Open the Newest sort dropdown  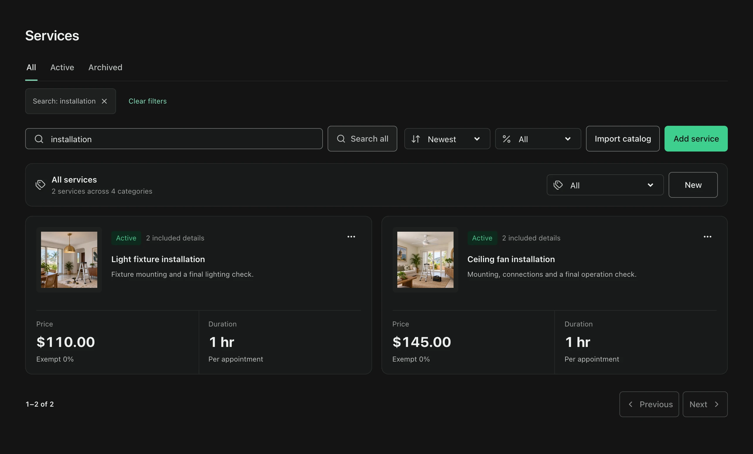447,139
